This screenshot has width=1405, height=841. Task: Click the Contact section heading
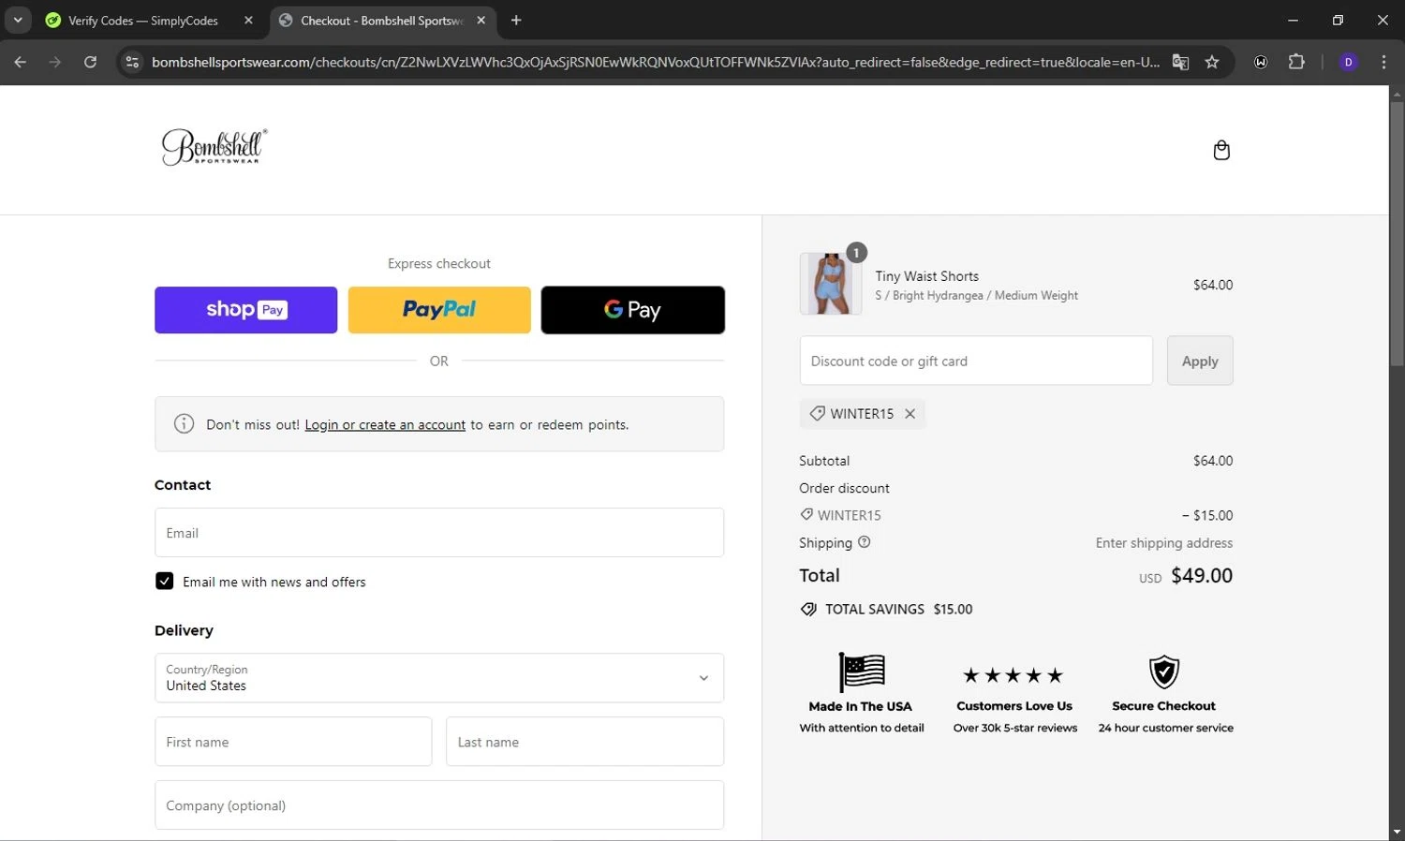coord(183,485)
